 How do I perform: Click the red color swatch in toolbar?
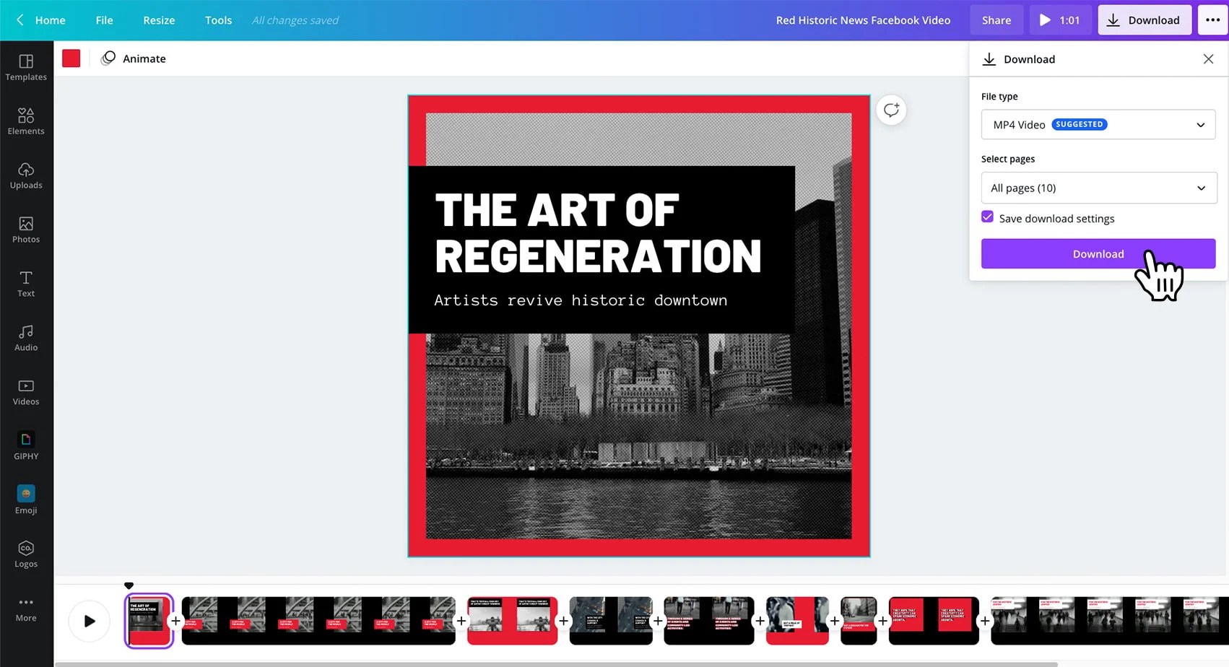71,58
